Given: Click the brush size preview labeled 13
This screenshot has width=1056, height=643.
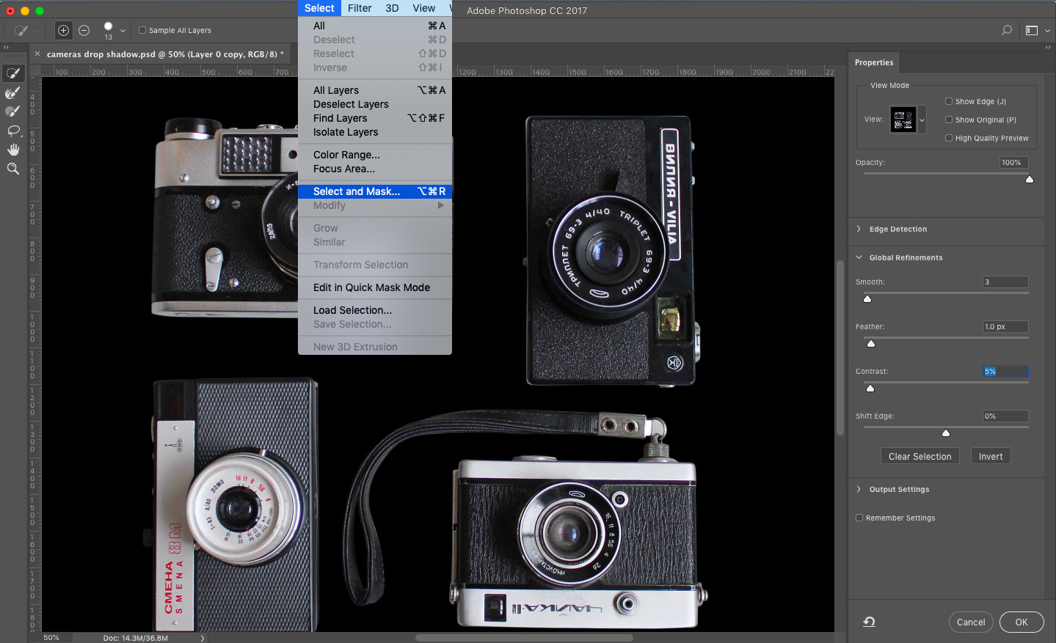Looking at the screenshot, I should pyautogui.click(x=108, y=31).
